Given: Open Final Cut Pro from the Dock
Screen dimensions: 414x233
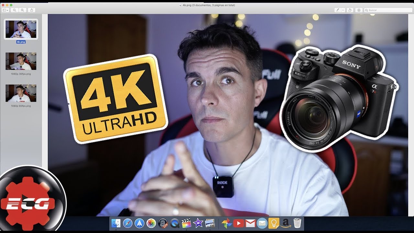Looking at the screenshot, I should click(186, 223).
